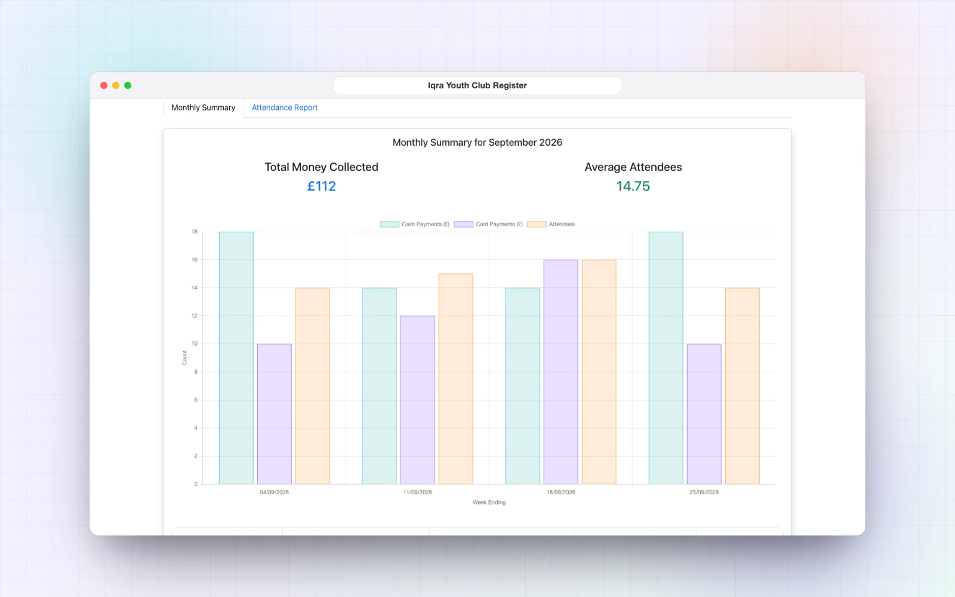
Task: Choose the Card Payments bar for 25/09/2026
Action: point(704,414)
